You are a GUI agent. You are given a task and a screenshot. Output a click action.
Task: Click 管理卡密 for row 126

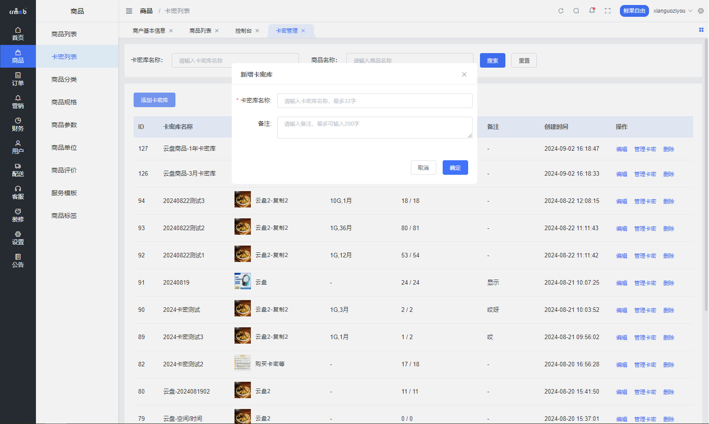tap(645, 174)
